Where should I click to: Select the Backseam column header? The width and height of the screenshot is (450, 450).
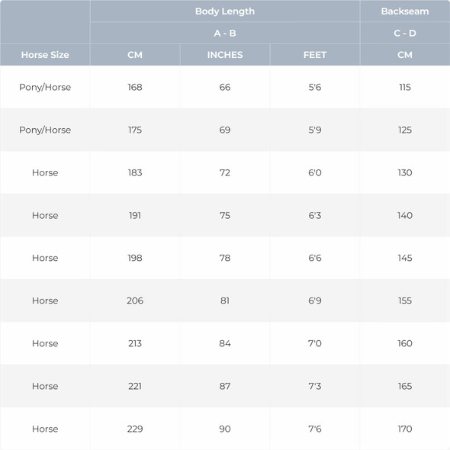click(405, 11)
